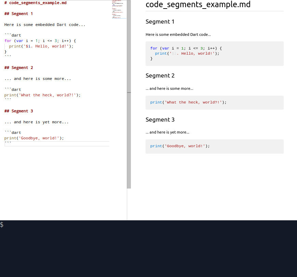297x277 pixels.
Task: Click the for-loop code line in preview
Action: pyautogui.click(x=186, y=48)
